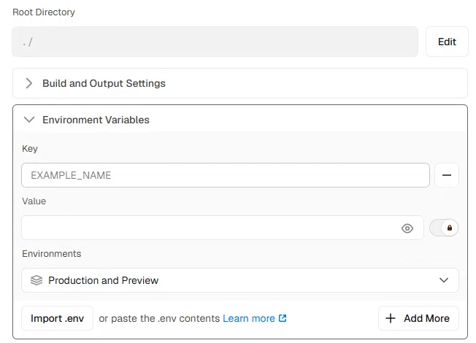Image resolution: width=476 pixels, height=343 pixels.
Task: Open the Learn more link
Action: (249, 318)
